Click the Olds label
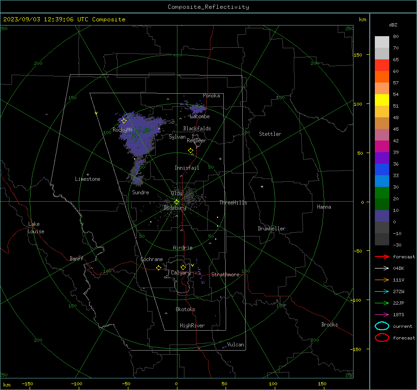417x390 pixels. tap(177, 193)
